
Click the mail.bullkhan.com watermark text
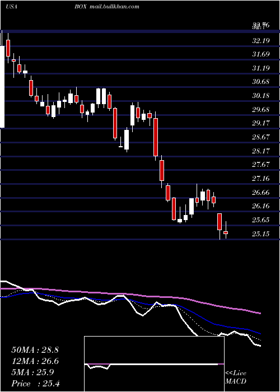click(x=114, y=7)
